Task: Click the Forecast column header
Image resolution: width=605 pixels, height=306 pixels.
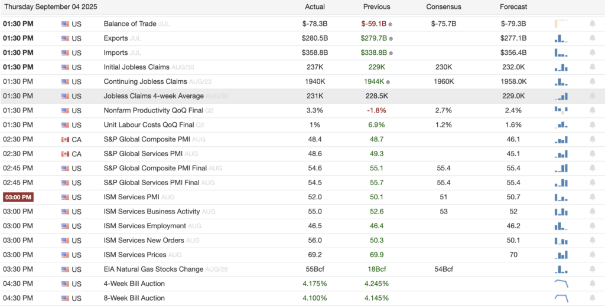Action: pyautogui.click(x=513, y=7)
